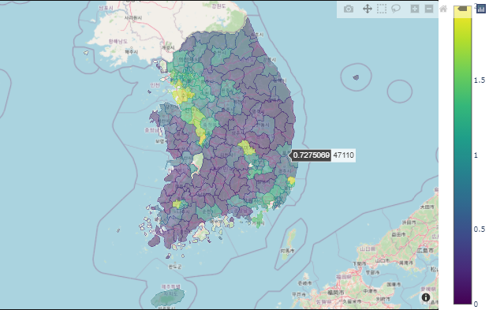Click the 対馬市 map label
This screenshot has height=310, width=489.
287,250
